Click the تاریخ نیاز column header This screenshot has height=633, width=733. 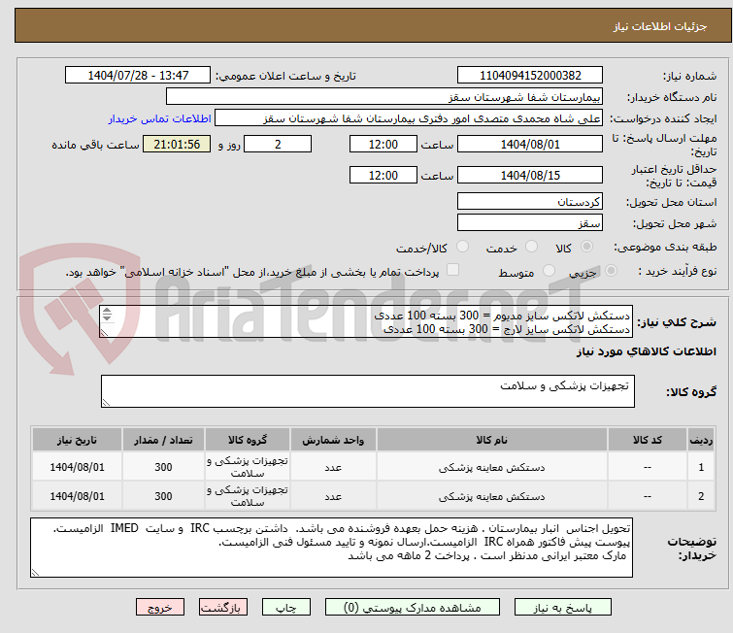[x=77, y=440]
